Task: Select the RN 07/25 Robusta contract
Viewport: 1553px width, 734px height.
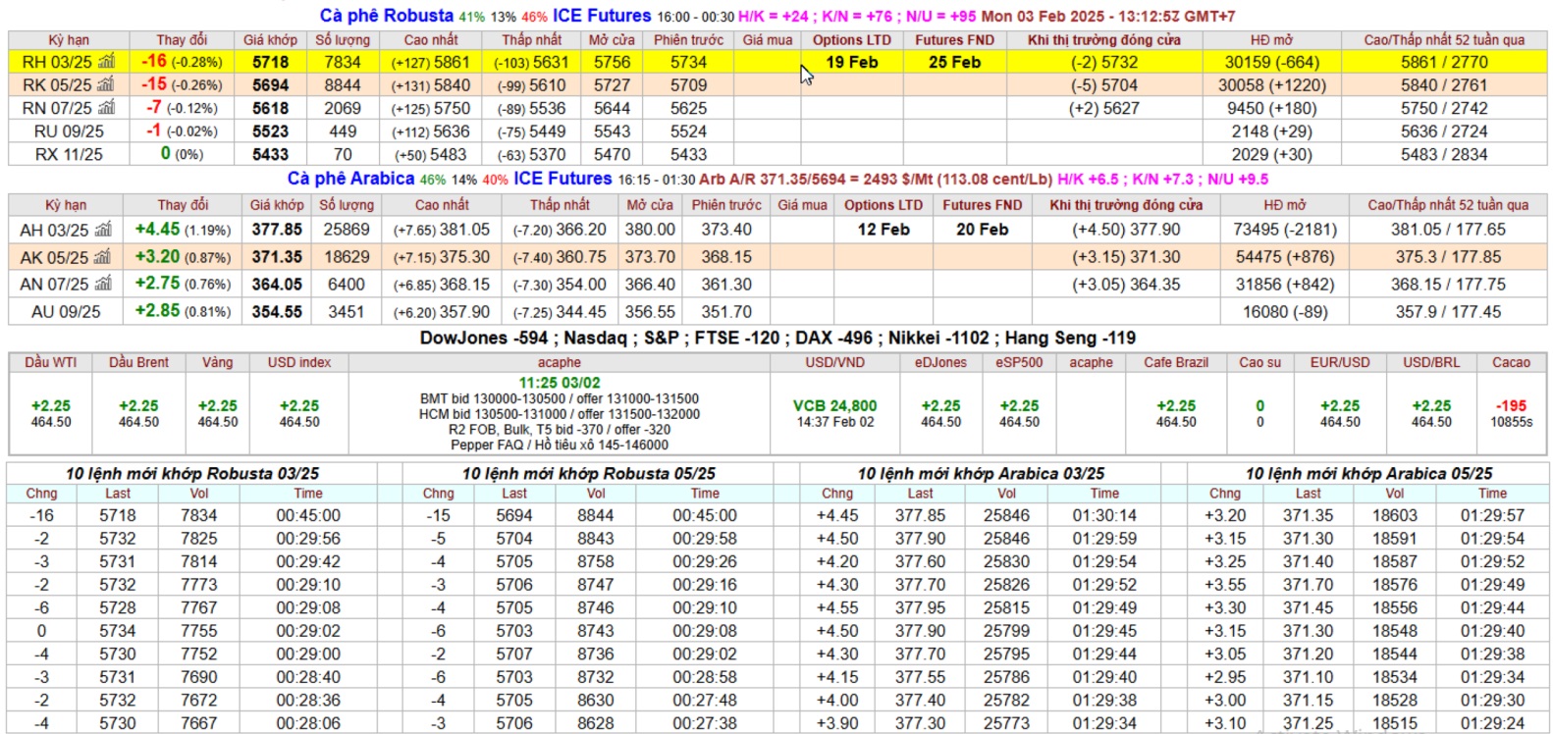Action: [x=57, y=108]
